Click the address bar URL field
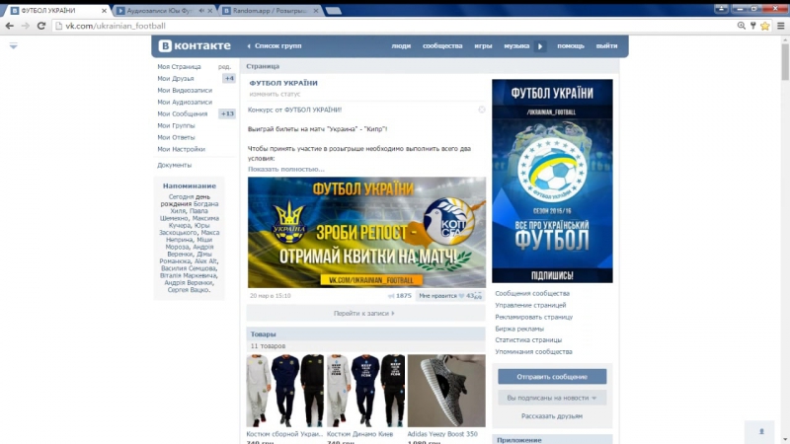The height and width of the screenshot is (444, 790). pyautogui.click(x=393, y=26)
